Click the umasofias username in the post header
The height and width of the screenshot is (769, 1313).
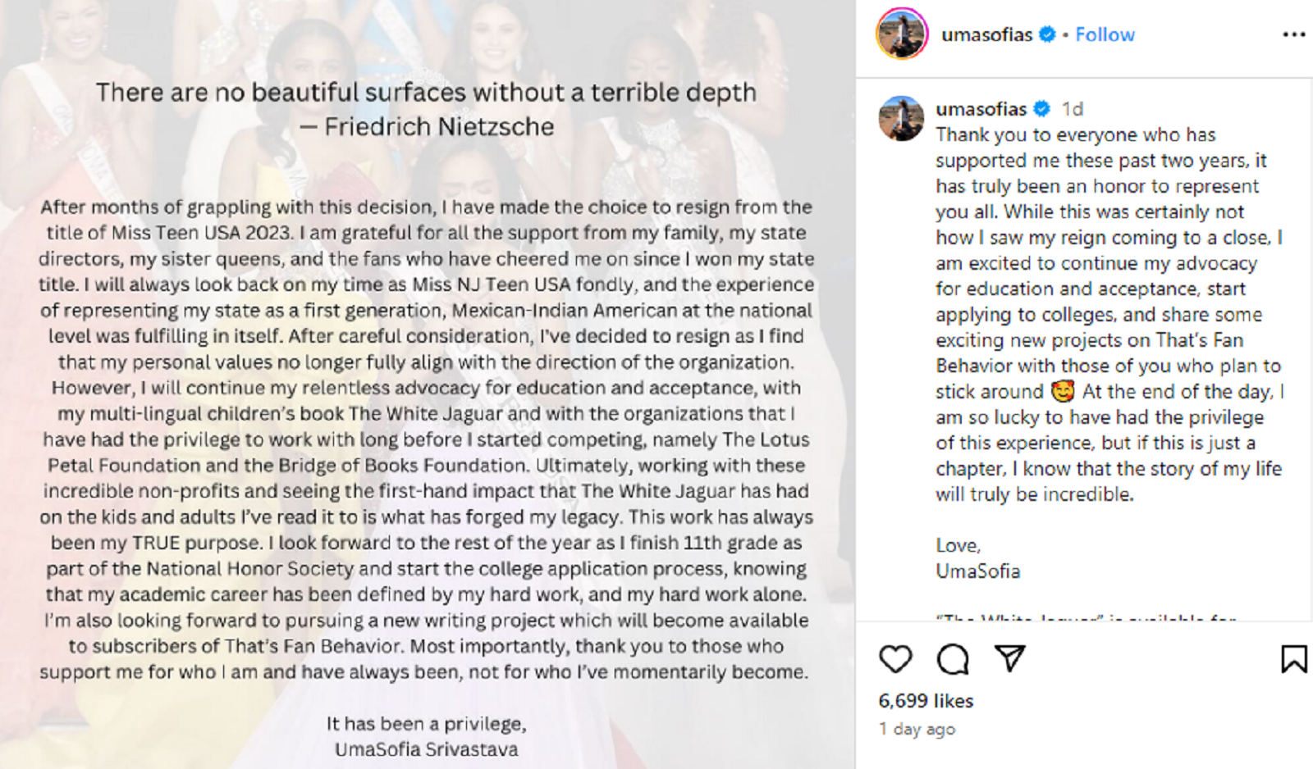pos(986,34)
